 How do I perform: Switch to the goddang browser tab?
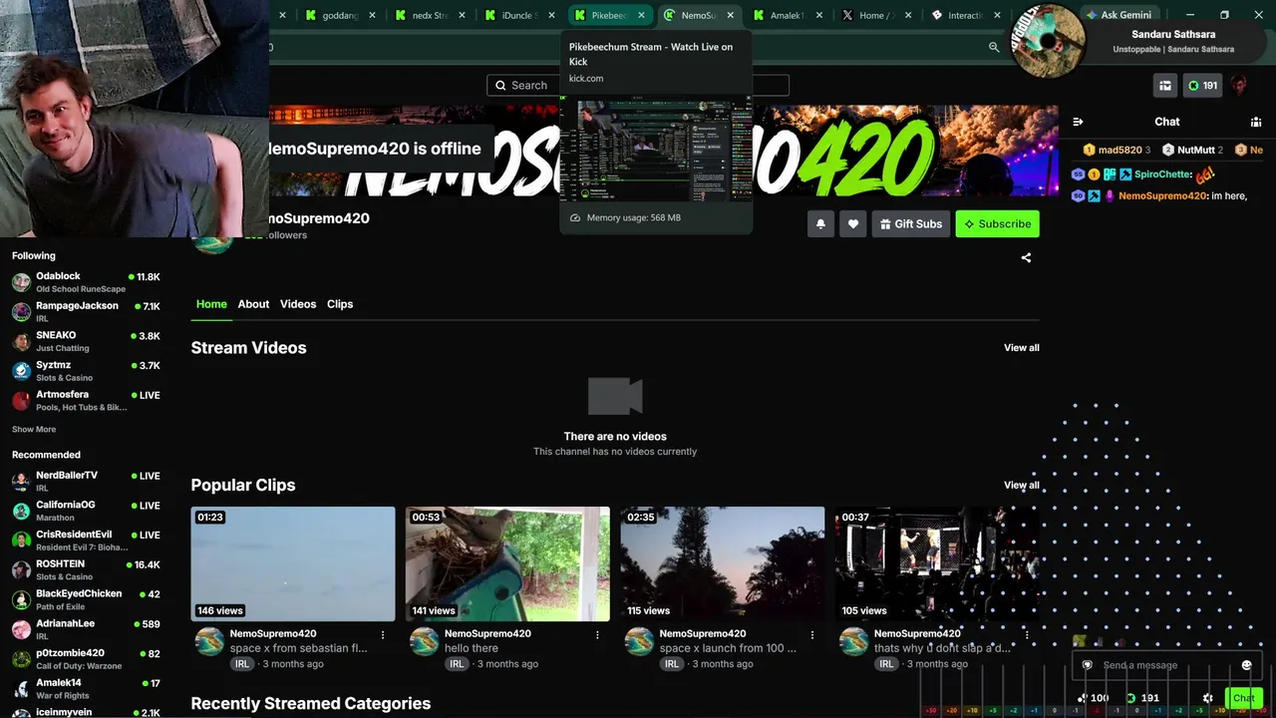(x=340, y=15)
